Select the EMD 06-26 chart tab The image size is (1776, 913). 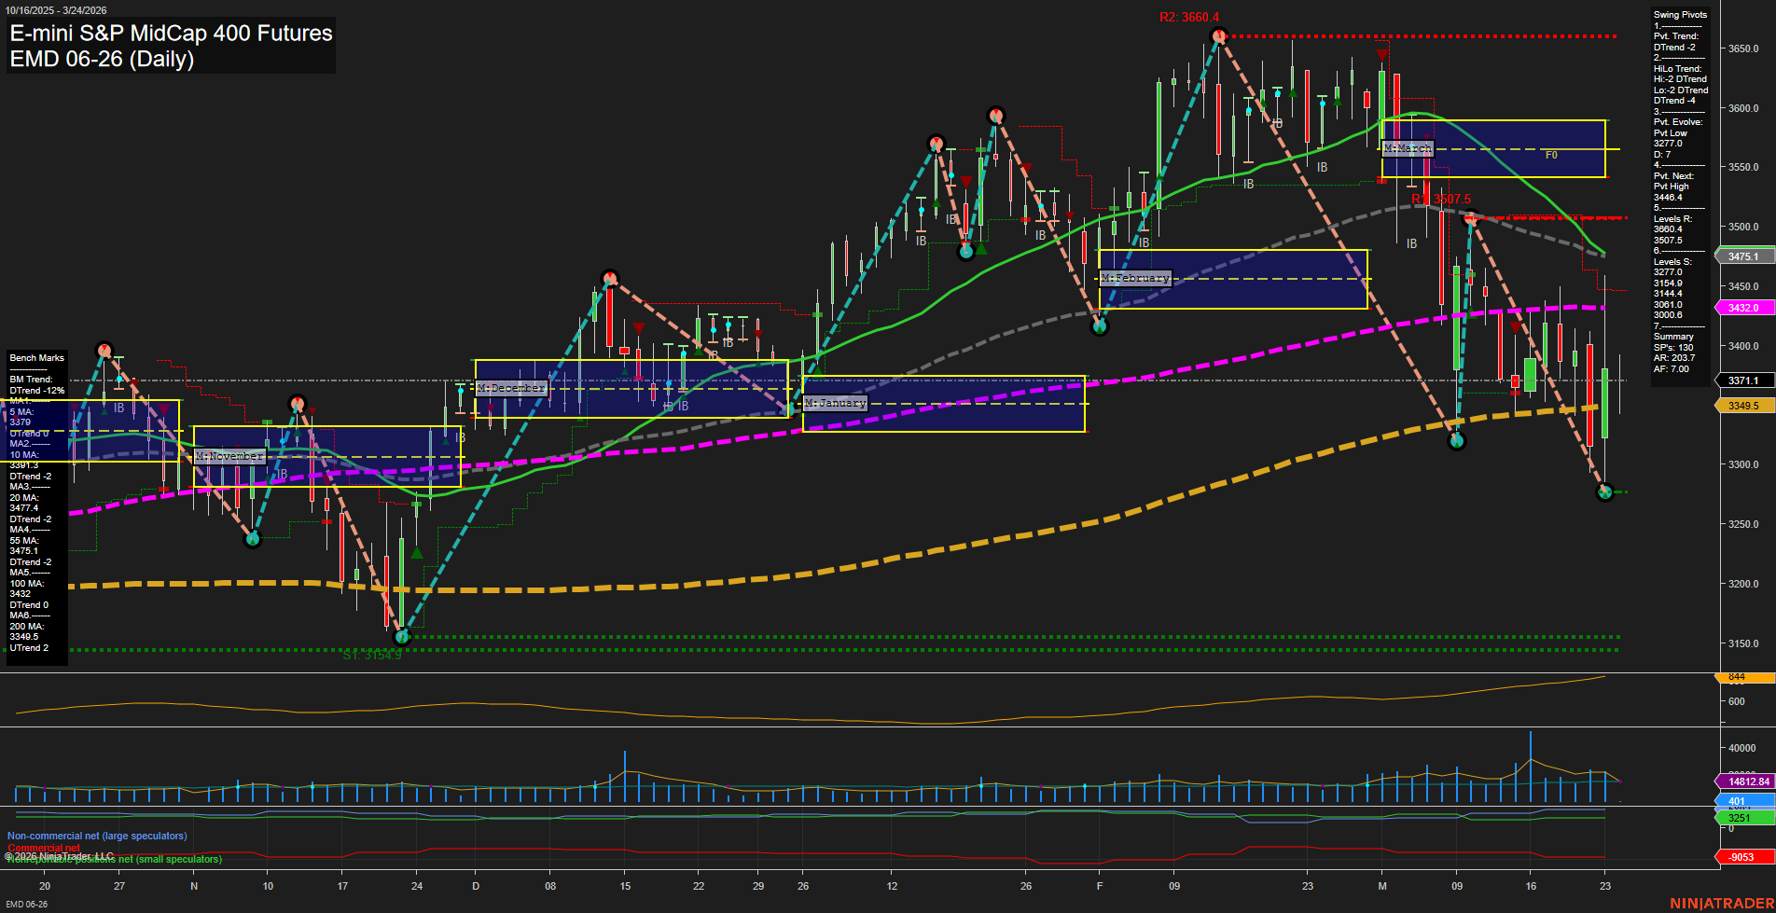(x=25, y=904)
